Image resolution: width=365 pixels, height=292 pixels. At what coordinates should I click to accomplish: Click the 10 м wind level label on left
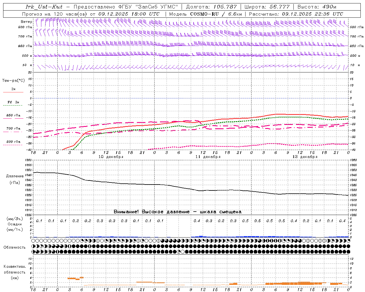coord(27,65)
